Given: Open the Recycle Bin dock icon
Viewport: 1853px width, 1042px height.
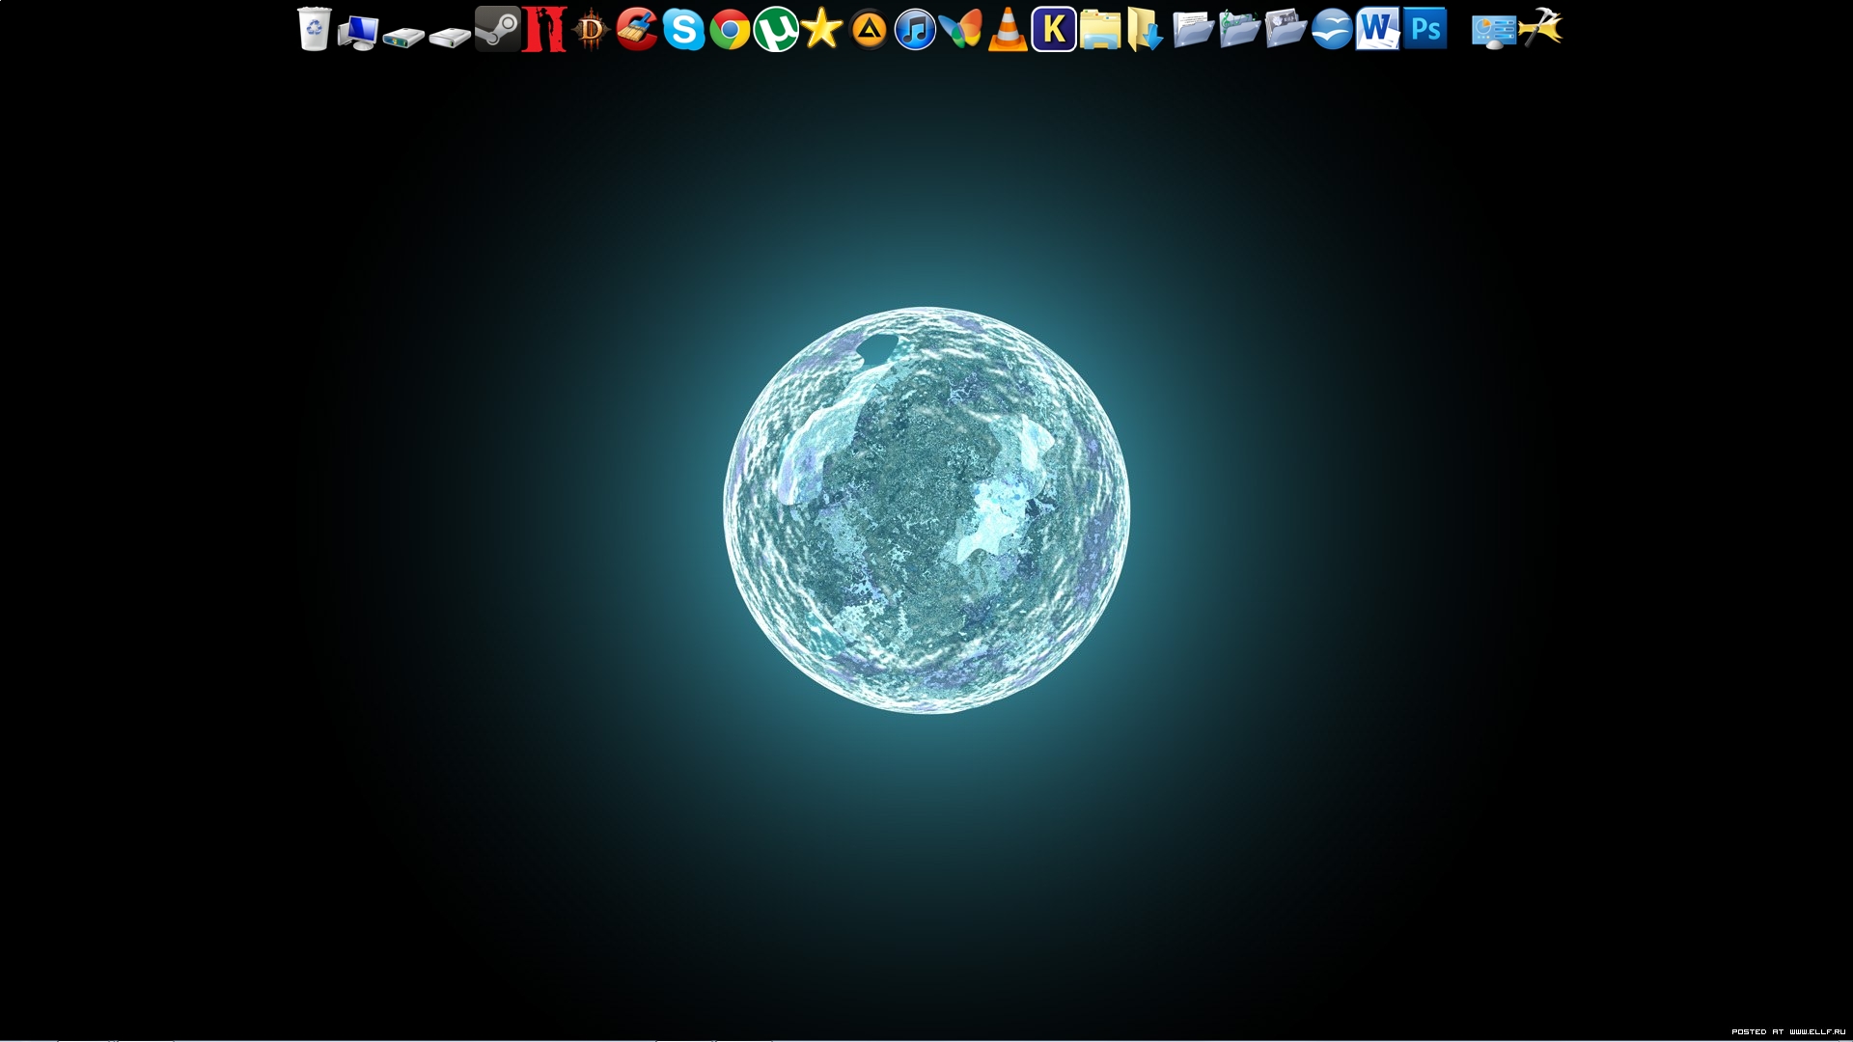Looking at the screenshot, I should (315, 29).
